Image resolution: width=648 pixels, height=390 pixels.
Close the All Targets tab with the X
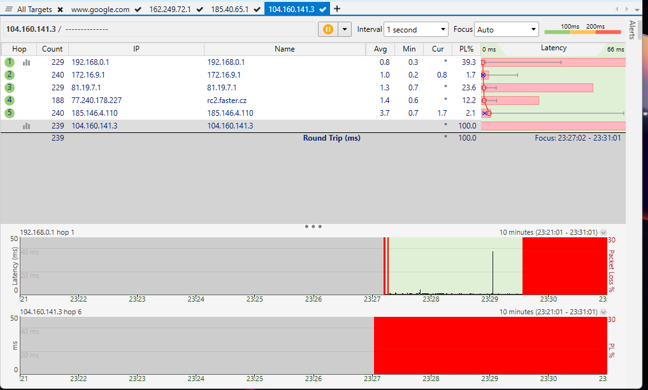tap(60, 10)
